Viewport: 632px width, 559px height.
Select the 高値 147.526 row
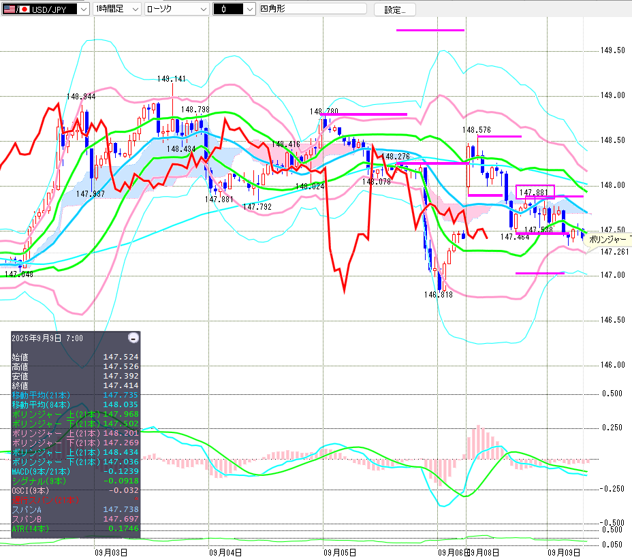(x=76, y=367)
